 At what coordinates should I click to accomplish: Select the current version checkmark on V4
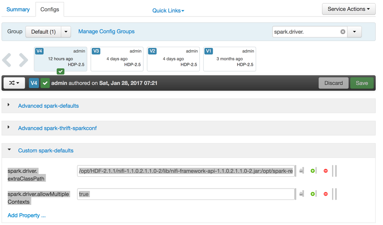coord(60,71)
